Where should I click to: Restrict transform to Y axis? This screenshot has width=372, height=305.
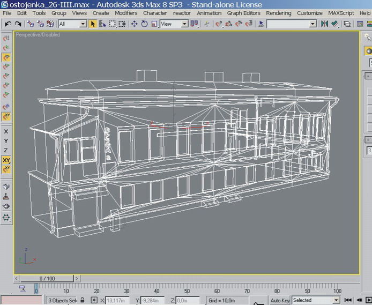6,141
